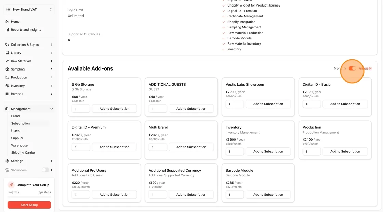Viewport: 383px width, 212px height.
Task: Expand the Raw Materials chevron
Action: coord(51,61)
